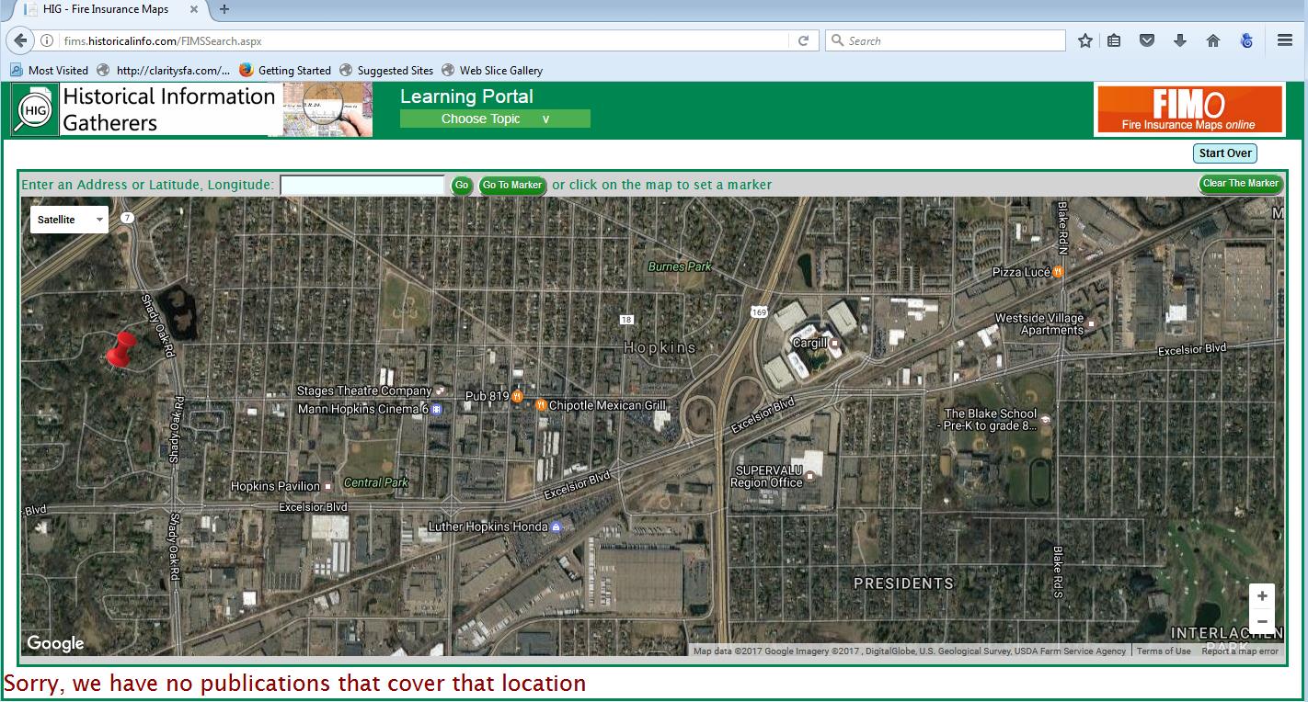The height and width of the screenshot is (702, 1308).
Task: Click Report a map error link
Action: point(1240,651)
